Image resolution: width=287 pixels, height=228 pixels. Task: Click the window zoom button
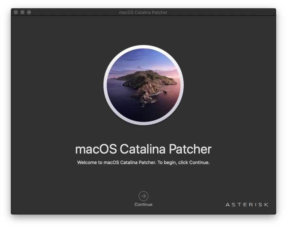tap(29, 12)
